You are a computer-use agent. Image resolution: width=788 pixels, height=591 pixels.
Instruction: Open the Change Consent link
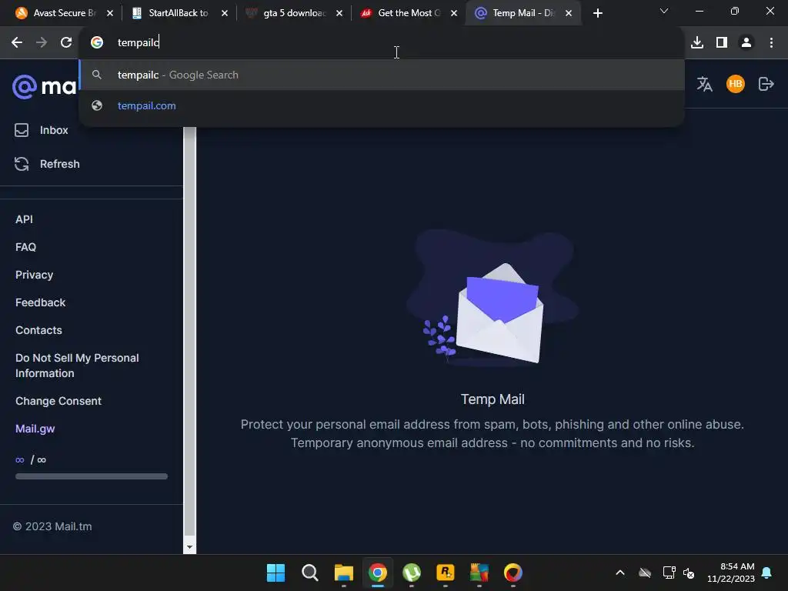tap(58, 401)
